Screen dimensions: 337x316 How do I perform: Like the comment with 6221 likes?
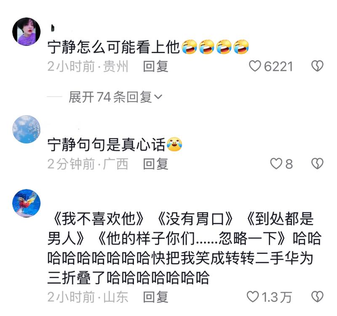[x=255, y=66]
